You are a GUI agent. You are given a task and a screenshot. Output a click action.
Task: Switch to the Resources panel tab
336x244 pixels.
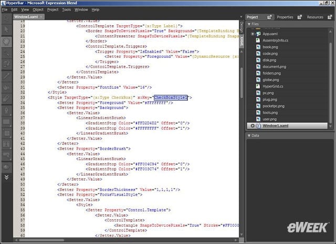[315, 17]
